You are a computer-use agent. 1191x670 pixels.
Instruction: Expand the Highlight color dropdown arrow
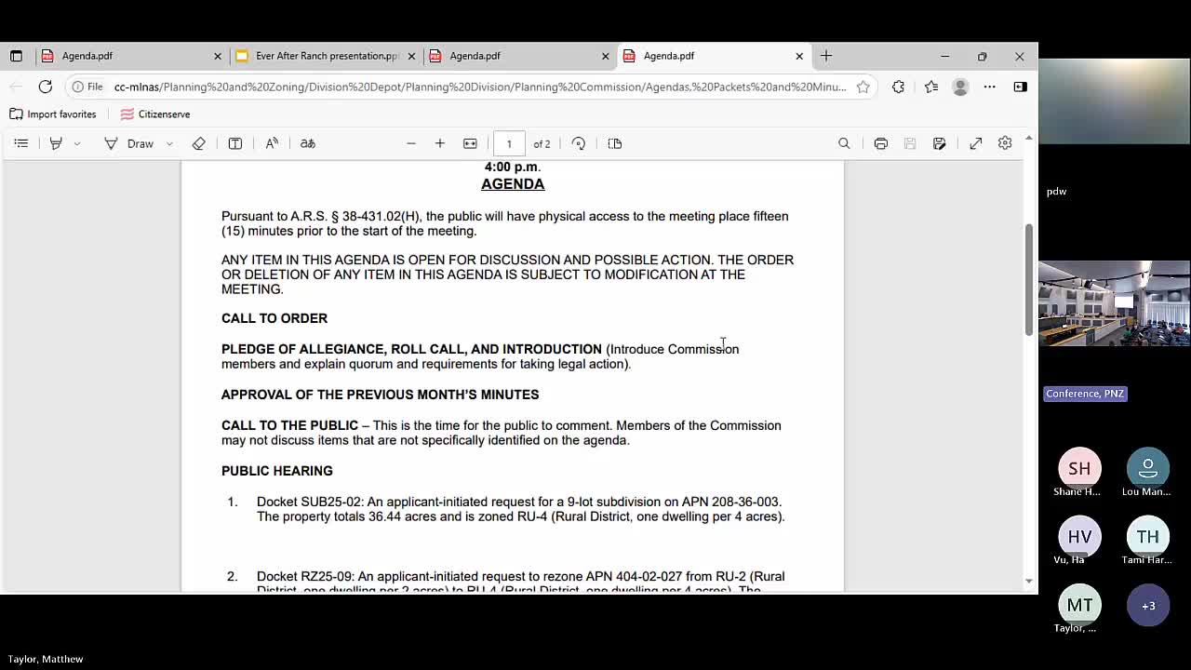pos(77,143)
